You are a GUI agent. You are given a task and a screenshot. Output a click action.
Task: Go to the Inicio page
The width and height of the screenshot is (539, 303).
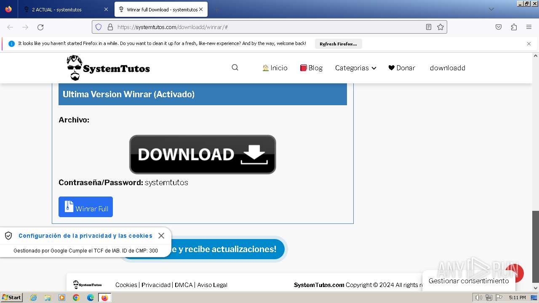coord(275,68)
